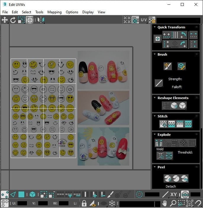The height and width of the screenshot is (208, 203).
Task: Toggle the selection lock icon
Action: tap(84, 203)
